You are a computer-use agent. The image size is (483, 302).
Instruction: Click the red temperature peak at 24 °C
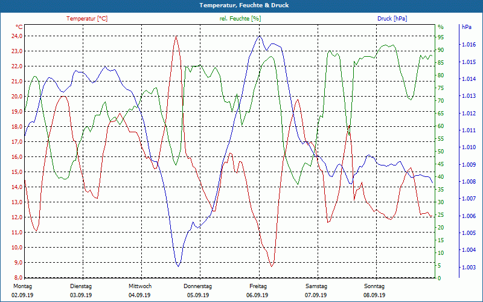click(x=176, y=36)
